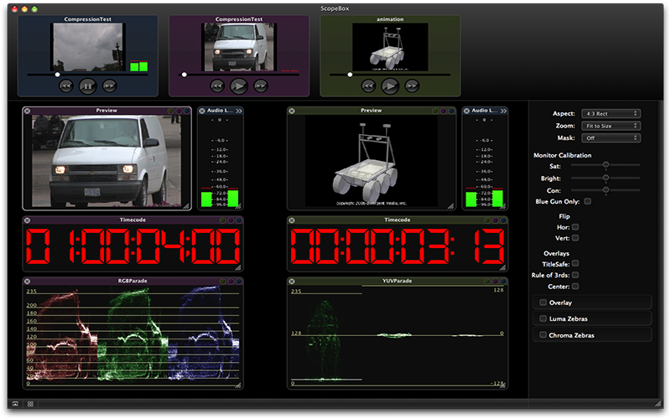This screenshot has height=419, width=671.
Task: Rewind the blue CompressionTest source with sky thumbnail
Action: click(x=66, y=86)
